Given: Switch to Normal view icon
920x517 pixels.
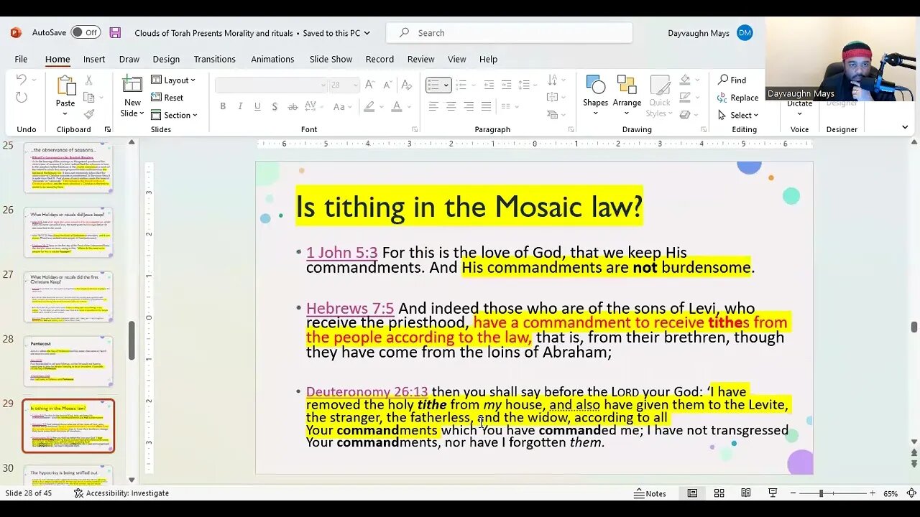Looking at the screenshot, I should coord(692,493).
